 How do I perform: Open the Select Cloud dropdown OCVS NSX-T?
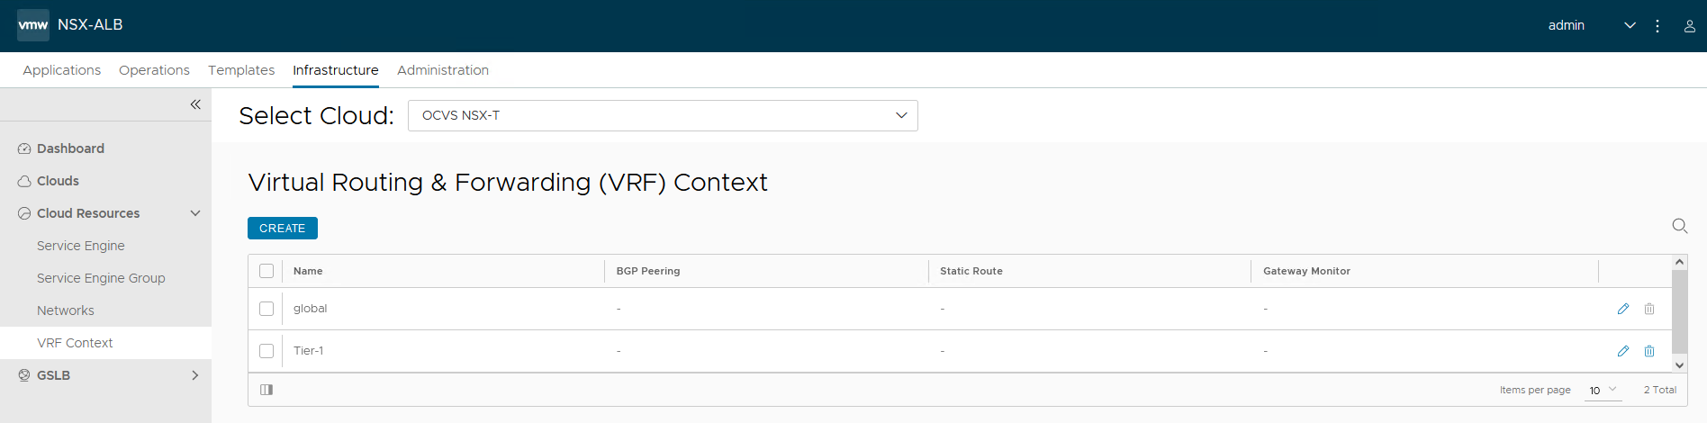[663, 115]
